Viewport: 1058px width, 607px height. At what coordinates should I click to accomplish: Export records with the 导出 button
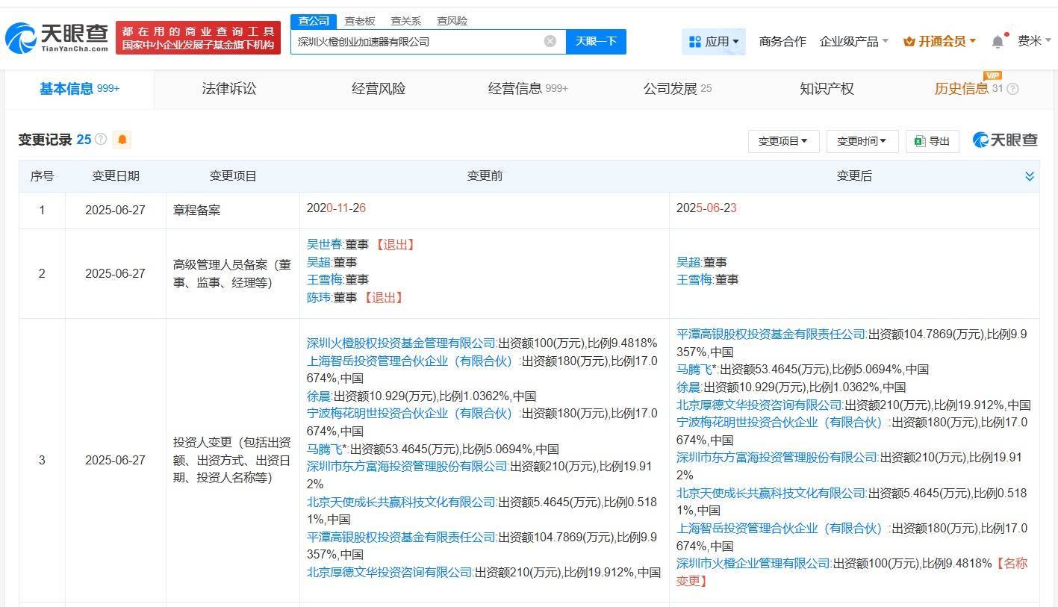pyautogui.click(x=933, y=141)
